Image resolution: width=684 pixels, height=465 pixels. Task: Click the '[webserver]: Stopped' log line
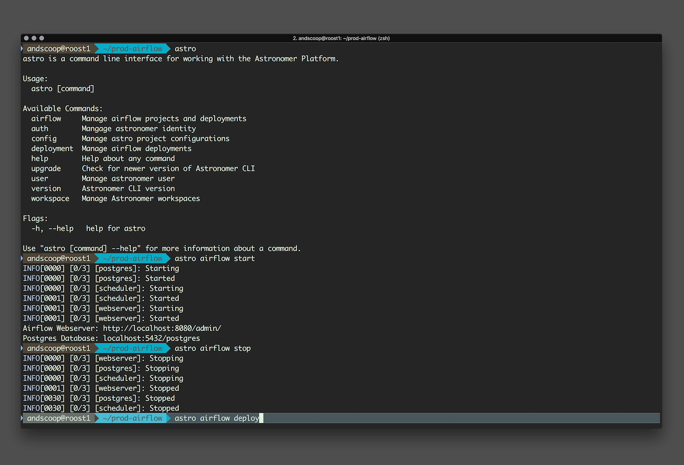pyautogui.click(x=101, y=389)
